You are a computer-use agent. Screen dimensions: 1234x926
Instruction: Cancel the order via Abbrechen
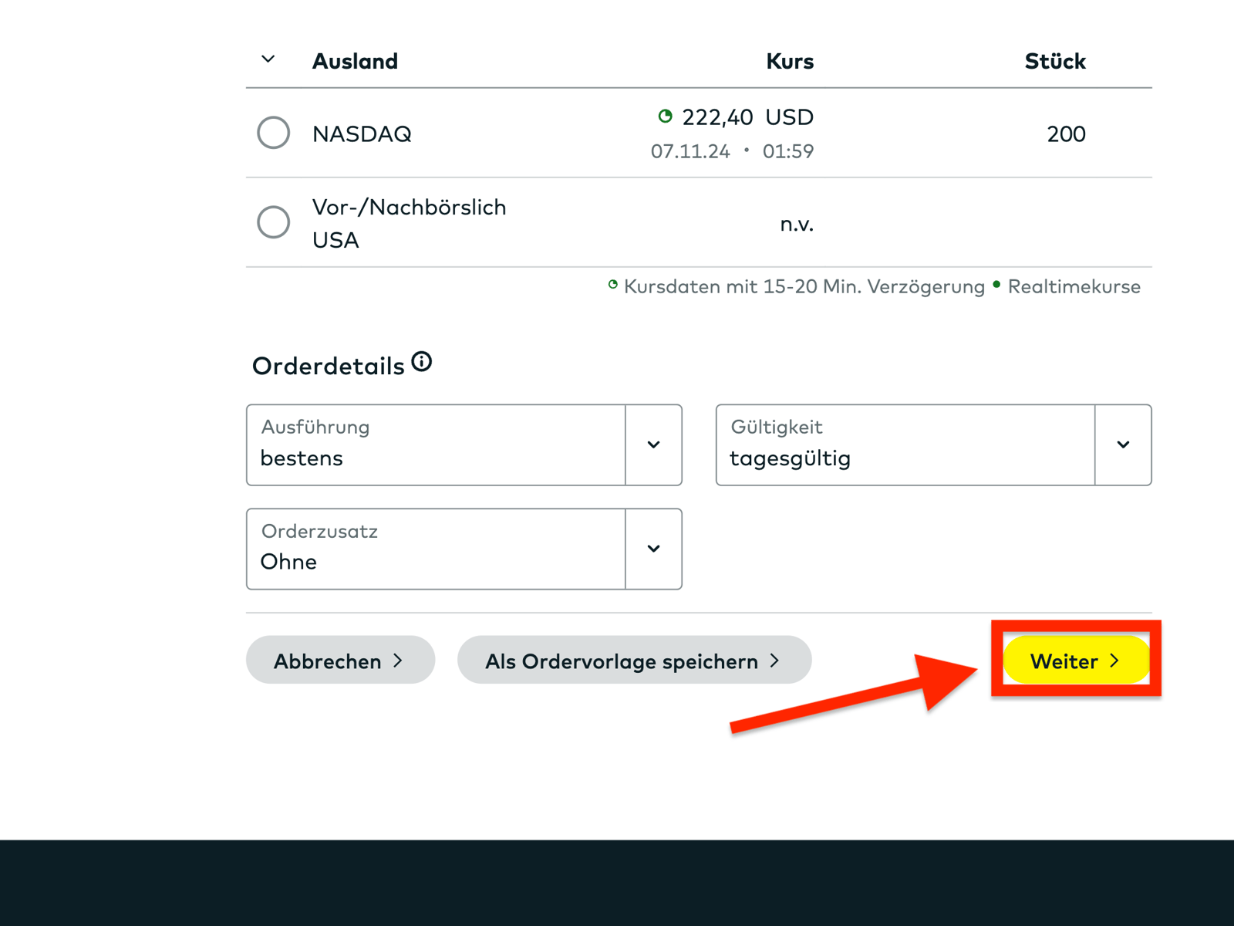point(339,661)
